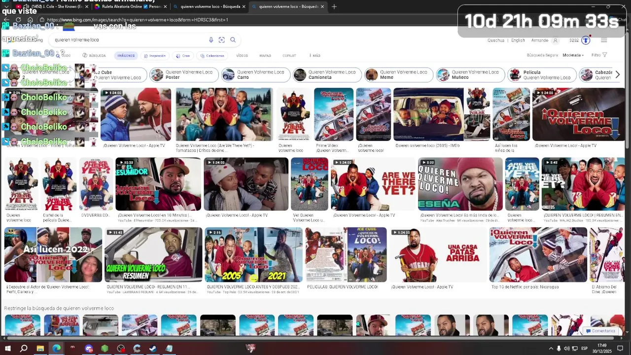Open the hamburger settings menu
Image resolution: width=631 pixels, height=355 pixels.
tap(604, 40)
